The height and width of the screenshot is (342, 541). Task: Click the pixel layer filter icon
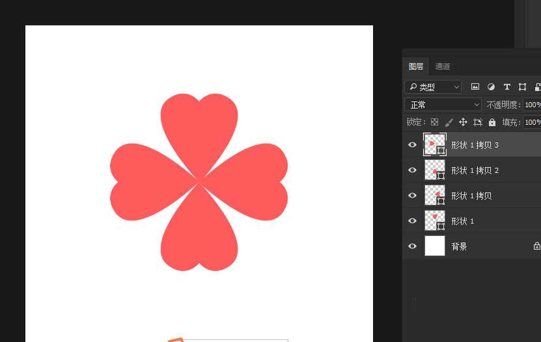tap(475, 86)
